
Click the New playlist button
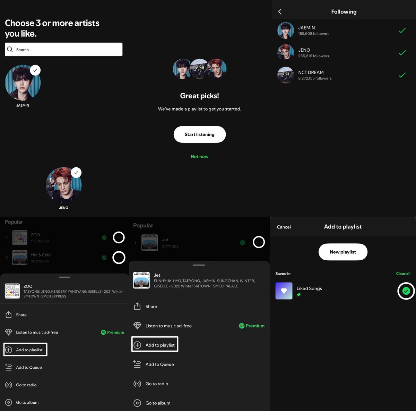pos(343,252)
